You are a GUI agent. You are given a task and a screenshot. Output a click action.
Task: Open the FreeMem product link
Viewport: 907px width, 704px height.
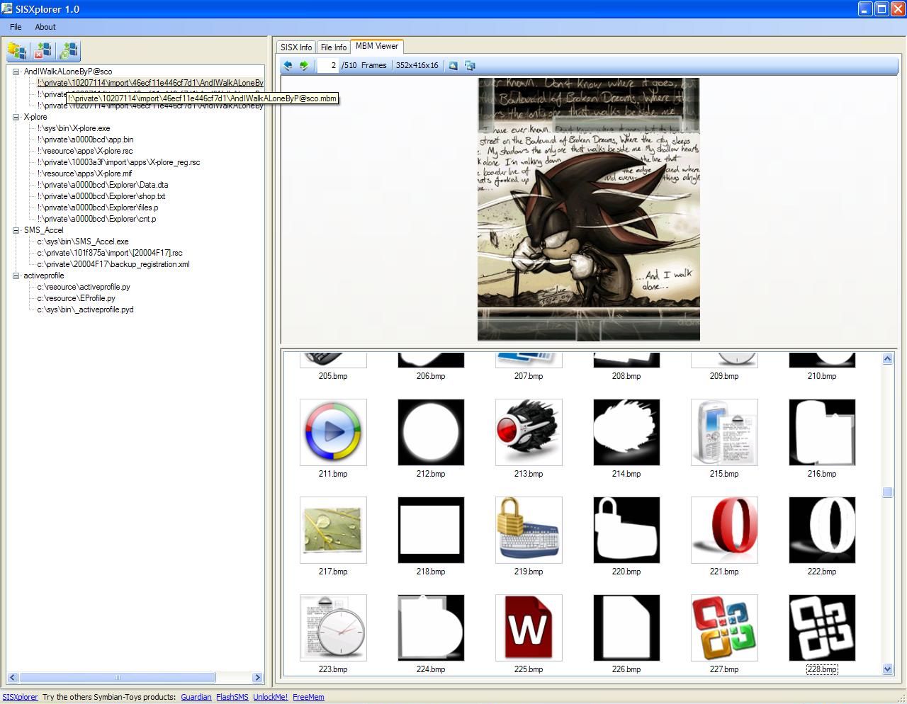coord(308,697)
